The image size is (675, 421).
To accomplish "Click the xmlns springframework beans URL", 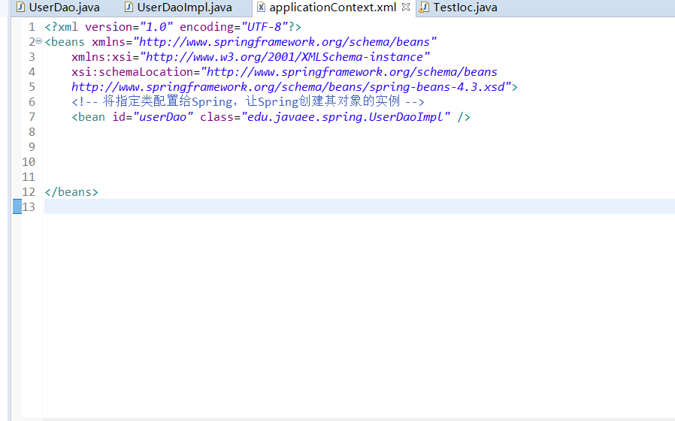I will pos(285,42).
